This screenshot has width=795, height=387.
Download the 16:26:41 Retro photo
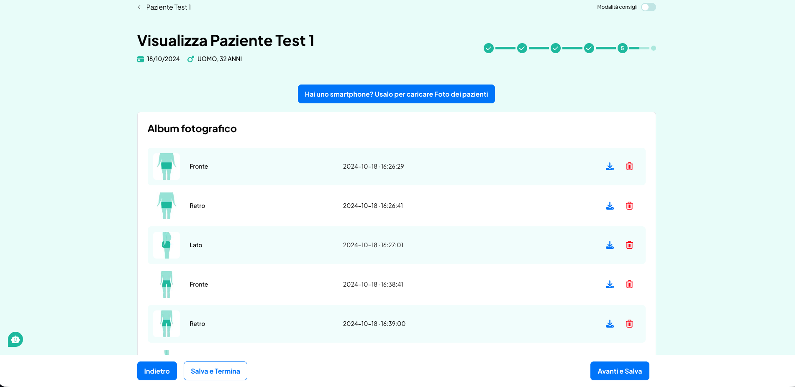(x=610, y=206)
